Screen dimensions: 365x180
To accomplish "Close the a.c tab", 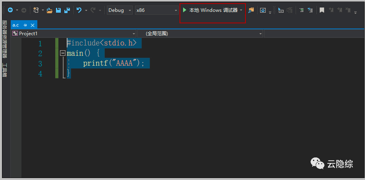I will [x=32, y=25].
